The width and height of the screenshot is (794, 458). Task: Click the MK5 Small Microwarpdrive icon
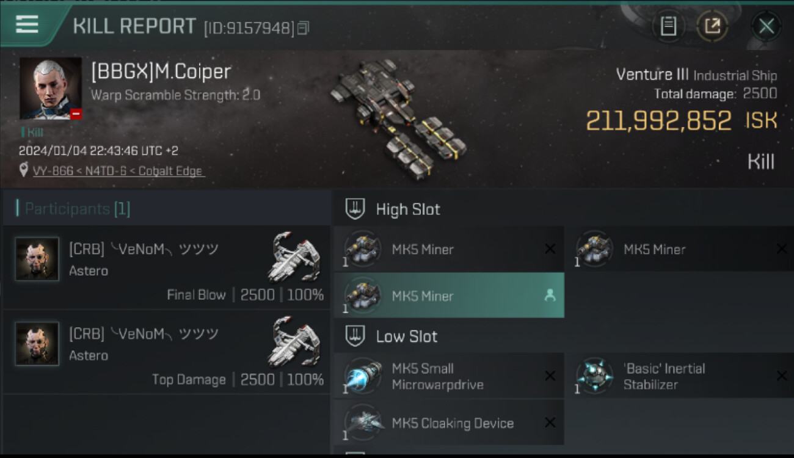(x=363, y=376)
